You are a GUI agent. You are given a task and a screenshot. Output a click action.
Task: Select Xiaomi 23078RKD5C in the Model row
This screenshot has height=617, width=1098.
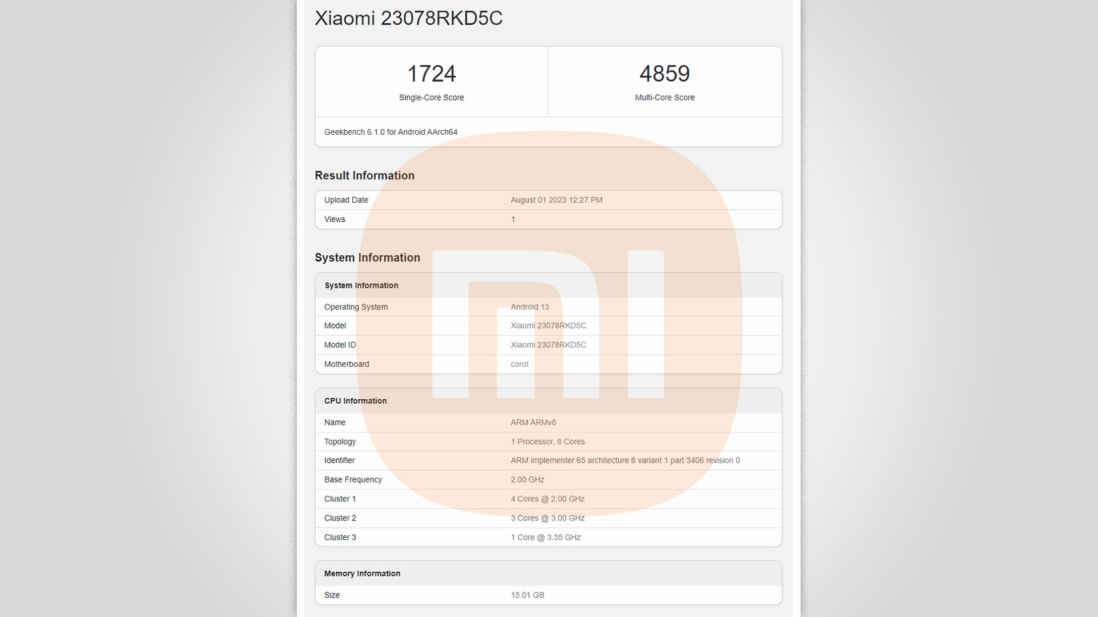tap(548, 326)
